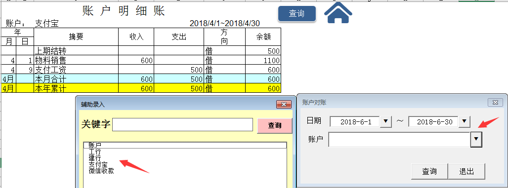Screen dimensions: 508x188
Task: Close the 辅助录入 dialog
Action: click(x=284, y=104)
